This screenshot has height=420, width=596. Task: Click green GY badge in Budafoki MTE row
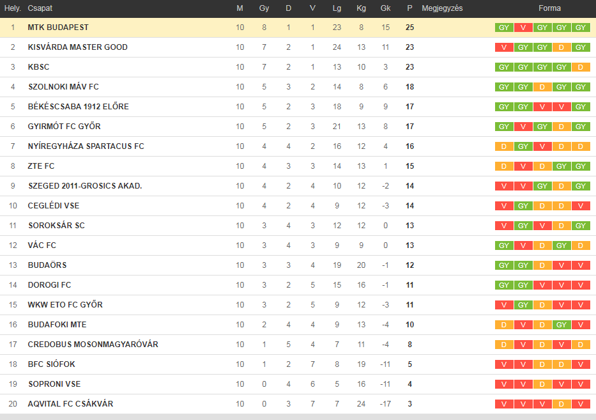point(562,325)
